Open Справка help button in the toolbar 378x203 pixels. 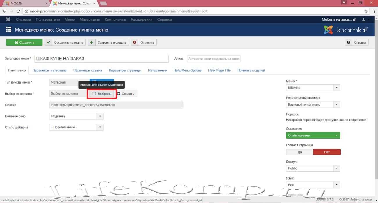(357, 42)
